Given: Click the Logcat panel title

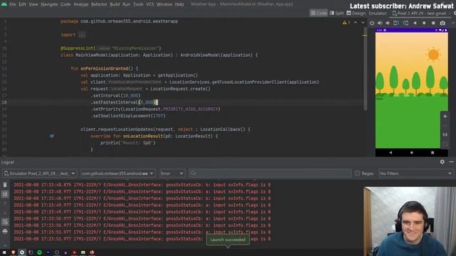Looking at the screenshot, I should (x=7, y=162).
